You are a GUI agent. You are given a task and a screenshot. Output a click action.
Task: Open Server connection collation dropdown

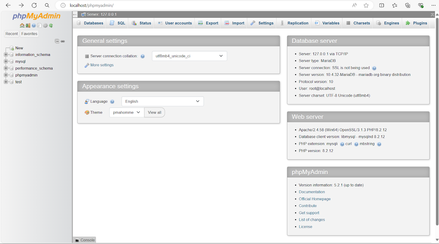click(x=189, y=56)
